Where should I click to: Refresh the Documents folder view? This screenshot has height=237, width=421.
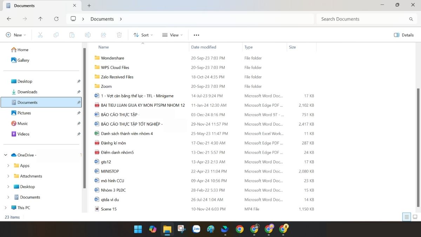pos(56,19)
